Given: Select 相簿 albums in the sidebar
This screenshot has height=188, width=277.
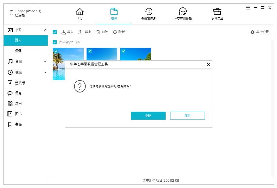Looking at the screenshot, I should 18,51.
